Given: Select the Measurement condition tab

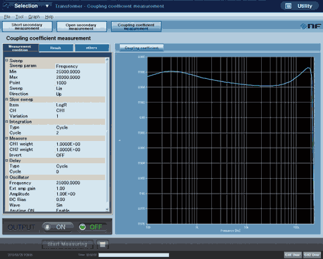Looking at the screenshot, I should (x=20, y=48).
